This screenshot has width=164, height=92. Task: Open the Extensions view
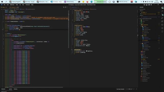[162, 21]
